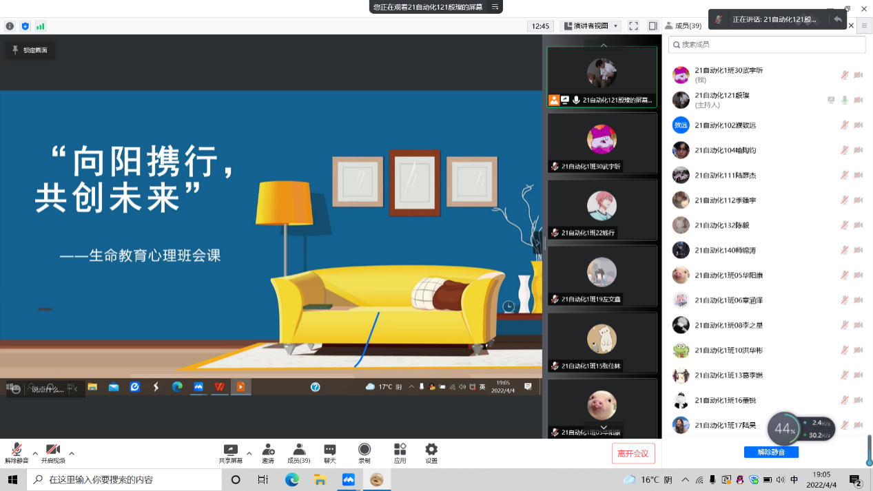This screenshot has height=491, width=873.
Task: Click green microphone icon of host 21自动化121殷璨
Action: click(x=845, y=100)
